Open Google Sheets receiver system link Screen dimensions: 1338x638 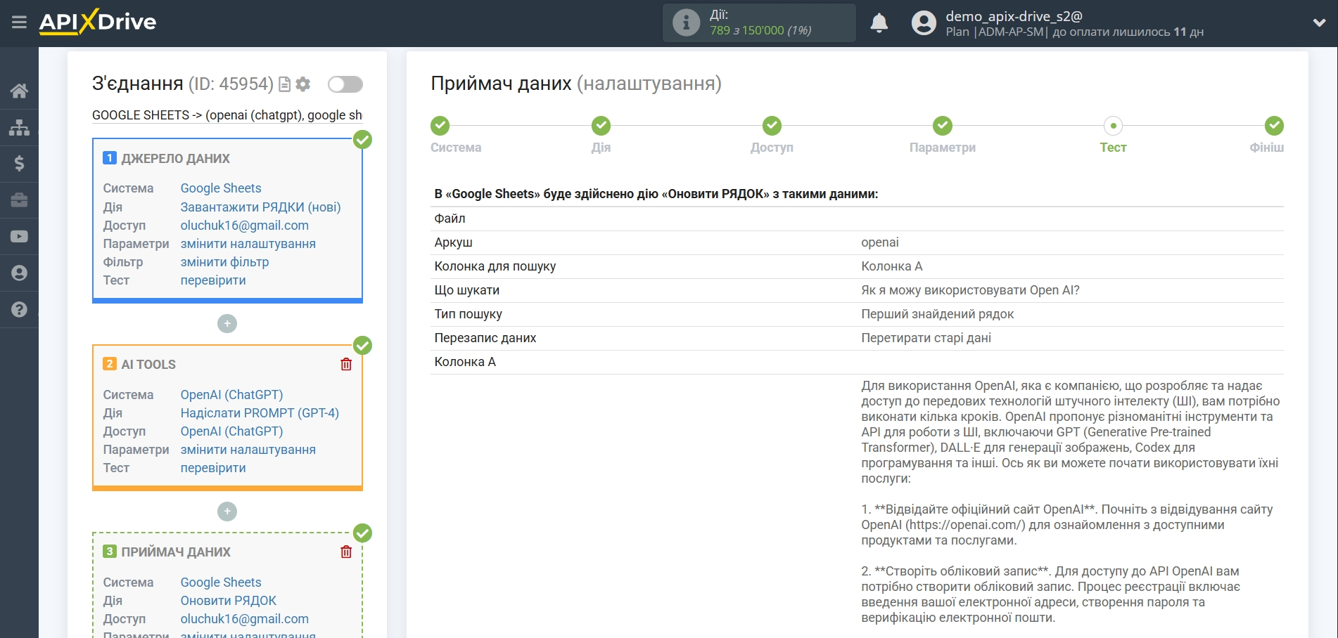tap(221, 582)
